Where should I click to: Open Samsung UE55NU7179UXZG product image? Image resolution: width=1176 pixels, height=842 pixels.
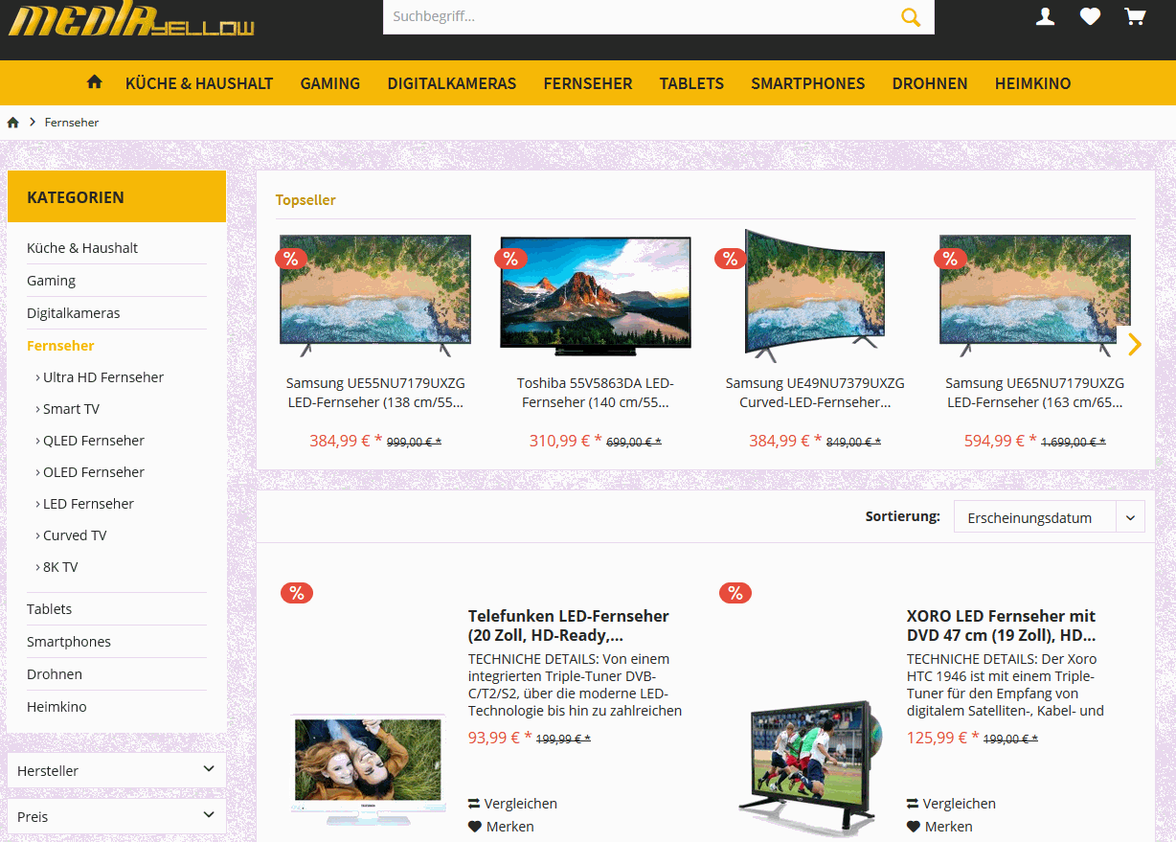pos(375,295)
